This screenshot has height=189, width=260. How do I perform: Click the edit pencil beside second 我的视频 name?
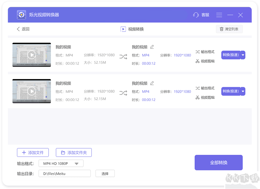pos(152,83)
